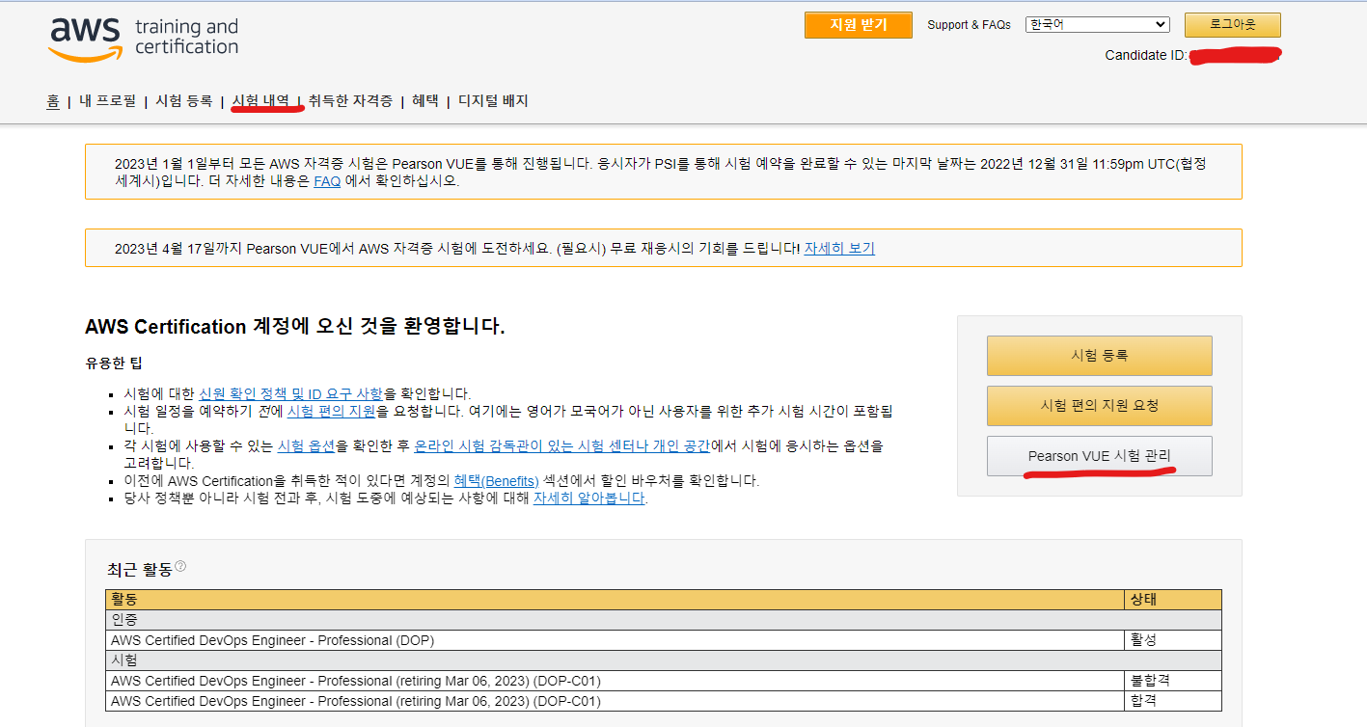Open the 혜택 navigation item
Viewport: 1367px width, 727px height.
pyautogui.click(x=424, y=101)
